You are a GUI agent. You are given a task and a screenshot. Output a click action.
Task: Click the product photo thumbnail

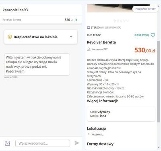(118, 8)
